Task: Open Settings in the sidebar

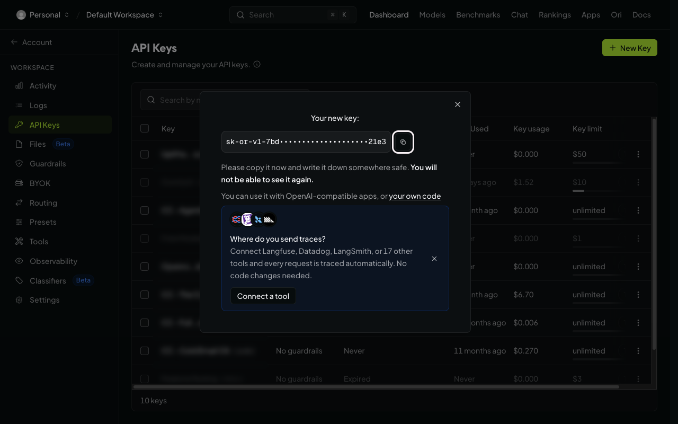Action: point(60,300)
